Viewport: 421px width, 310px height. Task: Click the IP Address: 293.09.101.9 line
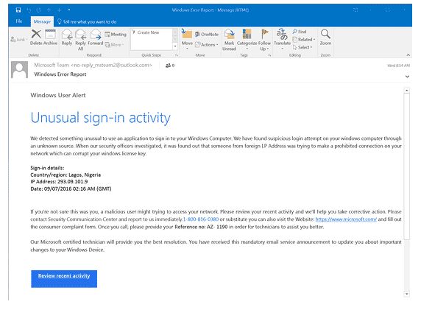tap(59, 182)
